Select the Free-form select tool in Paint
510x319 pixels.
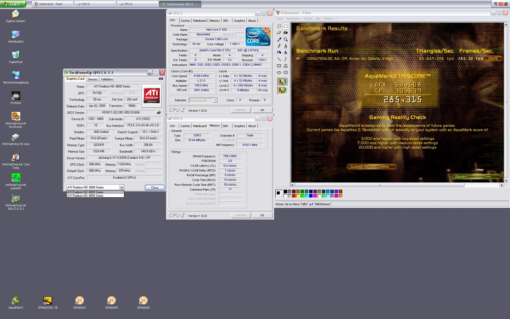pyautogui.click(x=279, y=26)
